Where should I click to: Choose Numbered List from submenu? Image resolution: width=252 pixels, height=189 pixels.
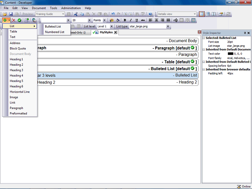coord(55,32)
